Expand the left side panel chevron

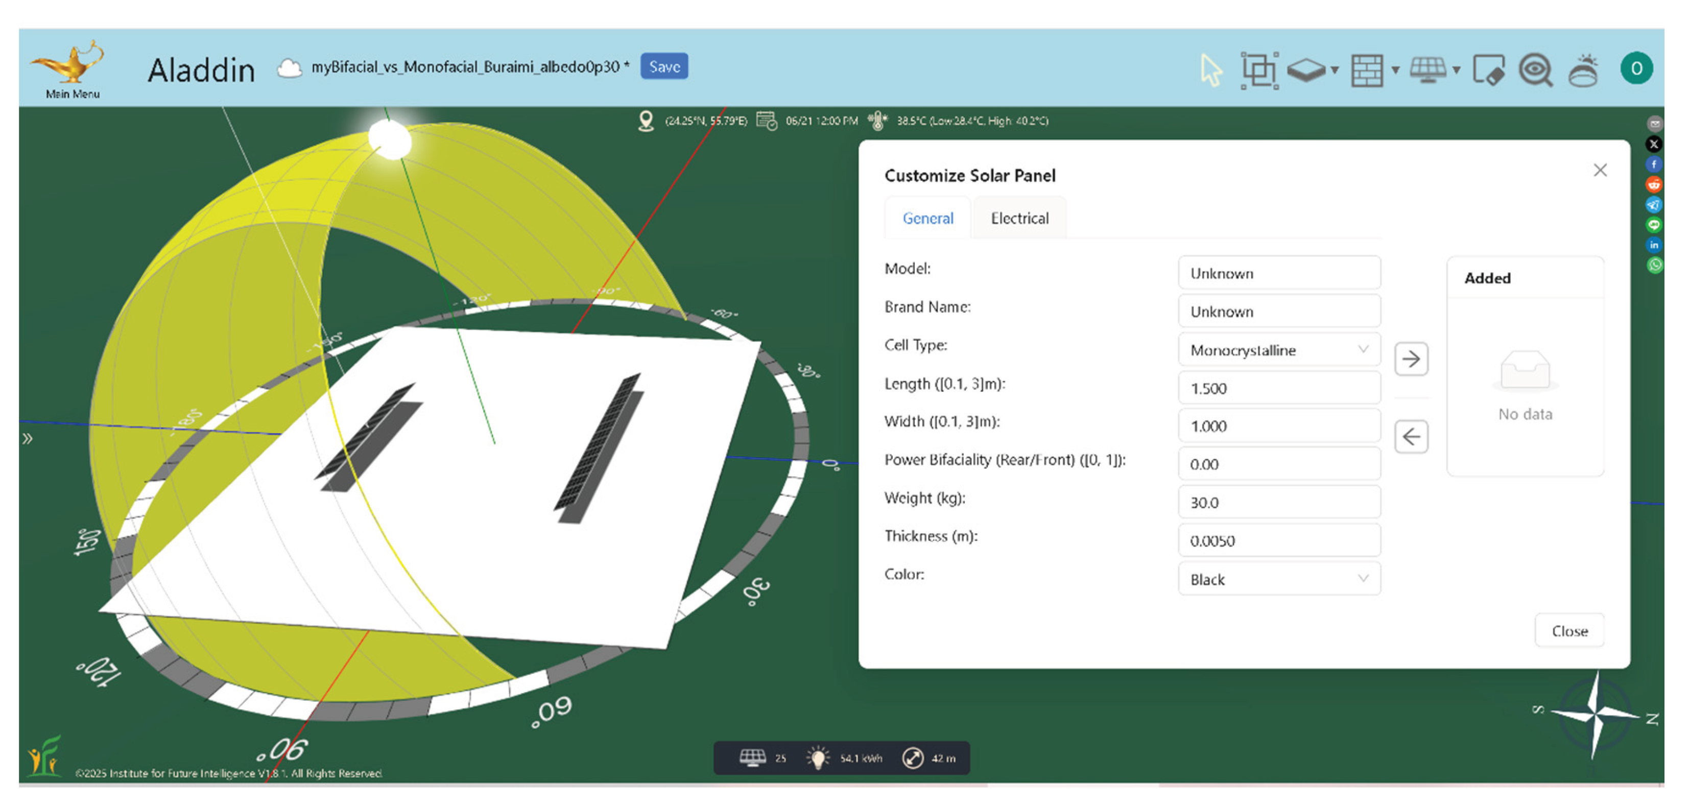pyautogui.click(x=27, y=438)
